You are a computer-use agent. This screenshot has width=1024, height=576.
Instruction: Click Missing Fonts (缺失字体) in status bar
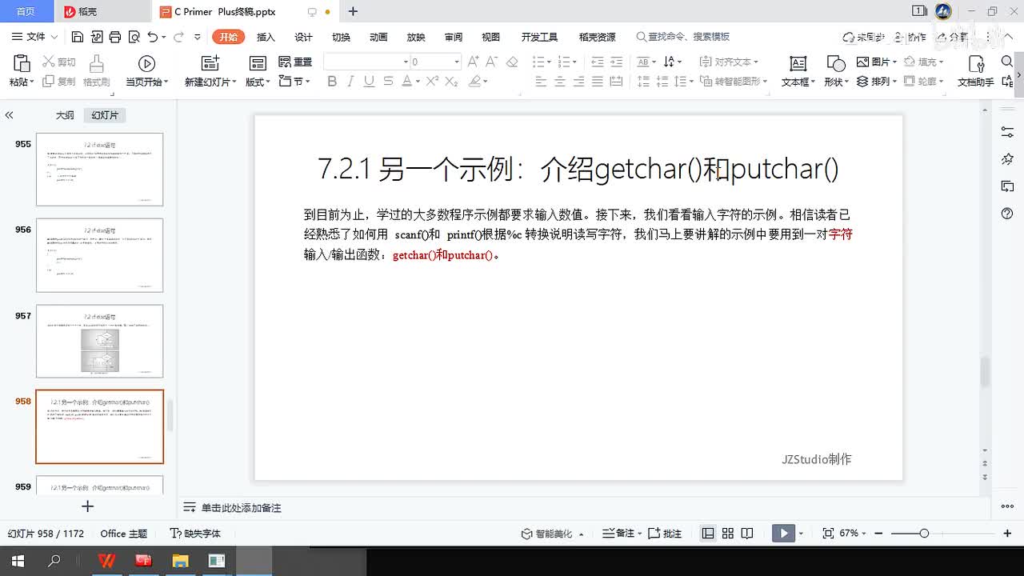tap(195, 534)
